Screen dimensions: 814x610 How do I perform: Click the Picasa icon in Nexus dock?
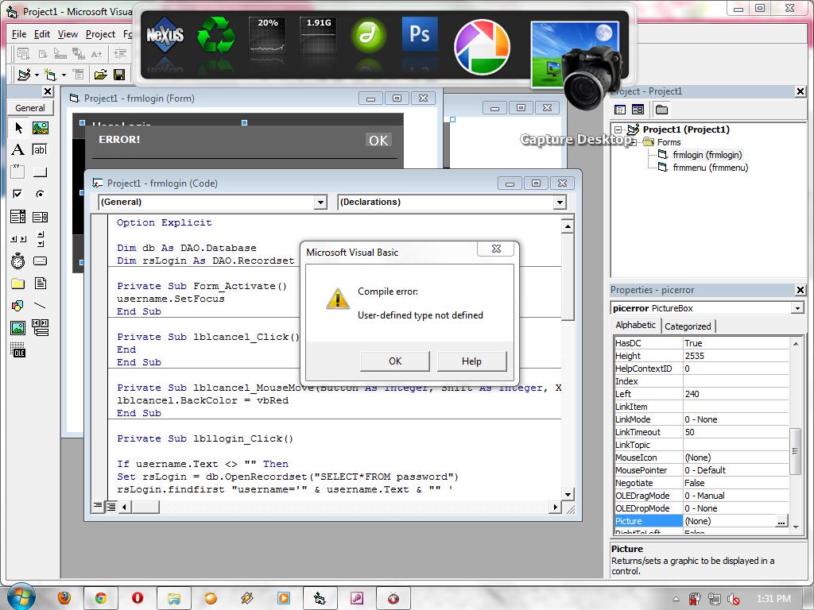(x=482, y=47)
